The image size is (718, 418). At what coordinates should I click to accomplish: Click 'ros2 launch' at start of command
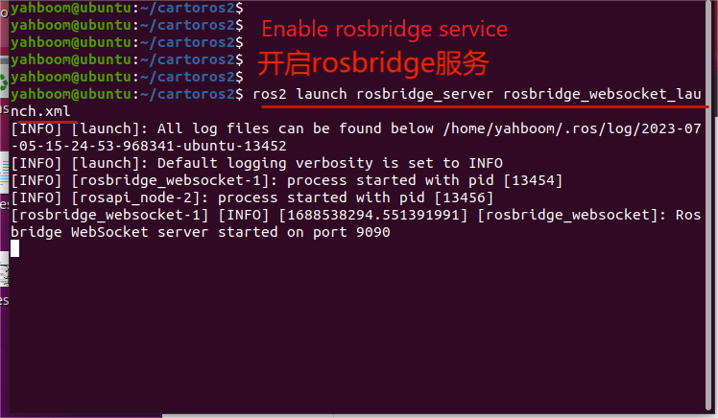tap(299, 94)
